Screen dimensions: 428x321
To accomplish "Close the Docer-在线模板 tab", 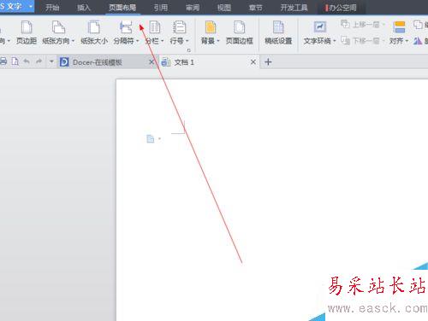I will 152,62.
